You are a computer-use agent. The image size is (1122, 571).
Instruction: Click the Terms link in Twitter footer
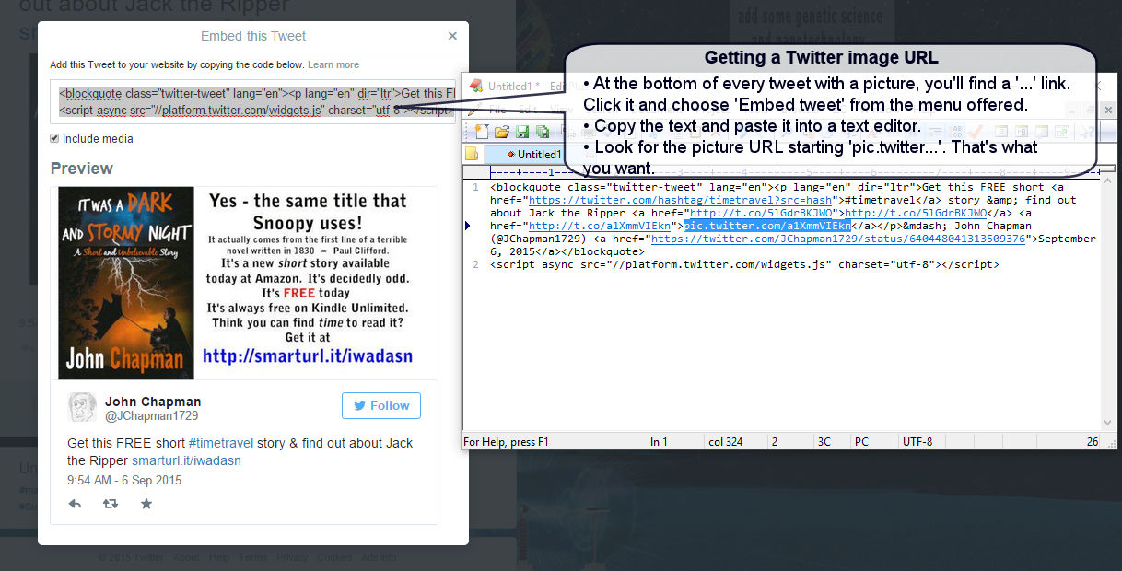[x=253, y=557]
